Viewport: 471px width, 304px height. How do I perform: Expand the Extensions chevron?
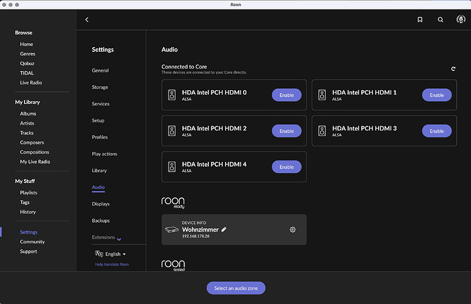[119, 239]
